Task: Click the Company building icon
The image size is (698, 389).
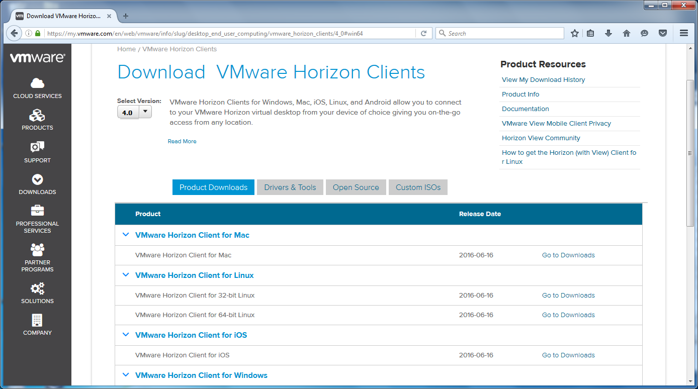Action: click(37, 320)
